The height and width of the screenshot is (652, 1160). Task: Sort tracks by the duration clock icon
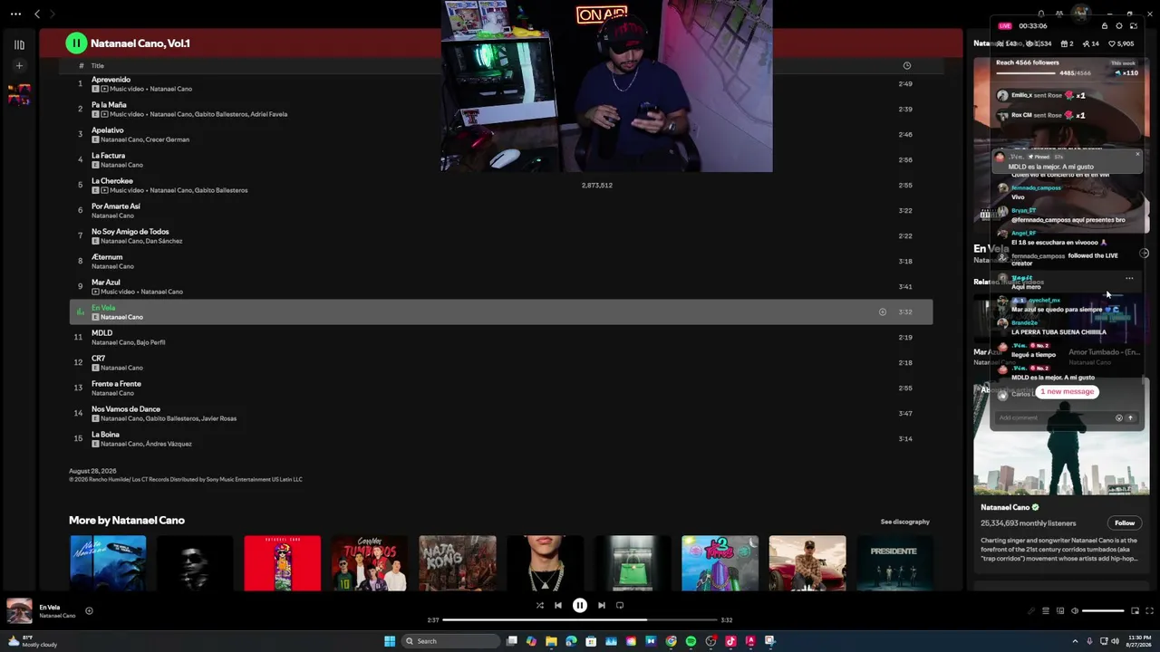tap(906, 65)
